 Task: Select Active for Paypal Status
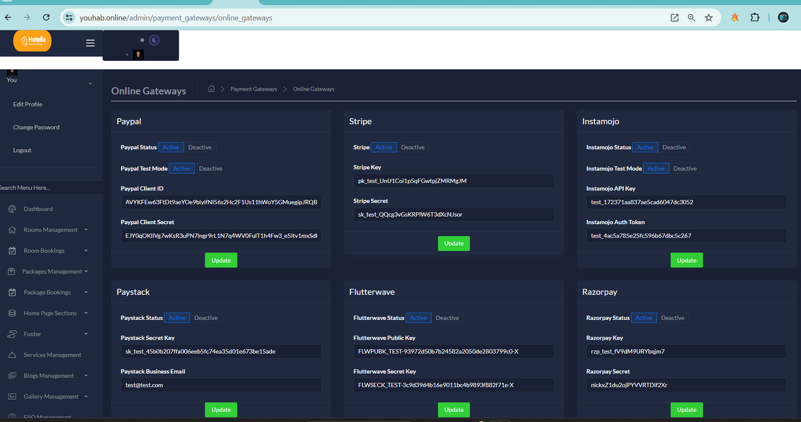[x=171, y=147]
